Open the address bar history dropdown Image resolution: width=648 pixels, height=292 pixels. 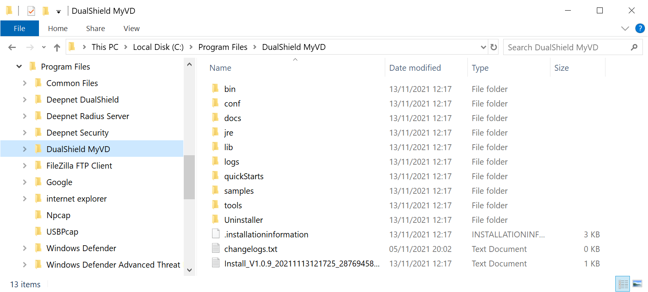[484, 47]
